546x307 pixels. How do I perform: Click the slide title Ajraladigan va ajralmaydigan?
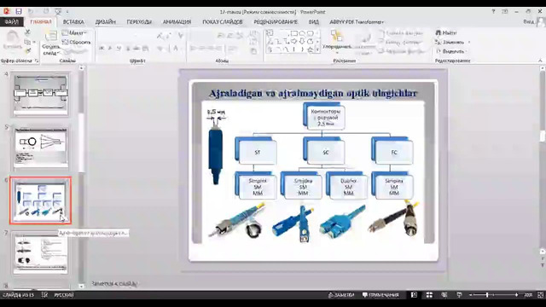click(313, 93)
